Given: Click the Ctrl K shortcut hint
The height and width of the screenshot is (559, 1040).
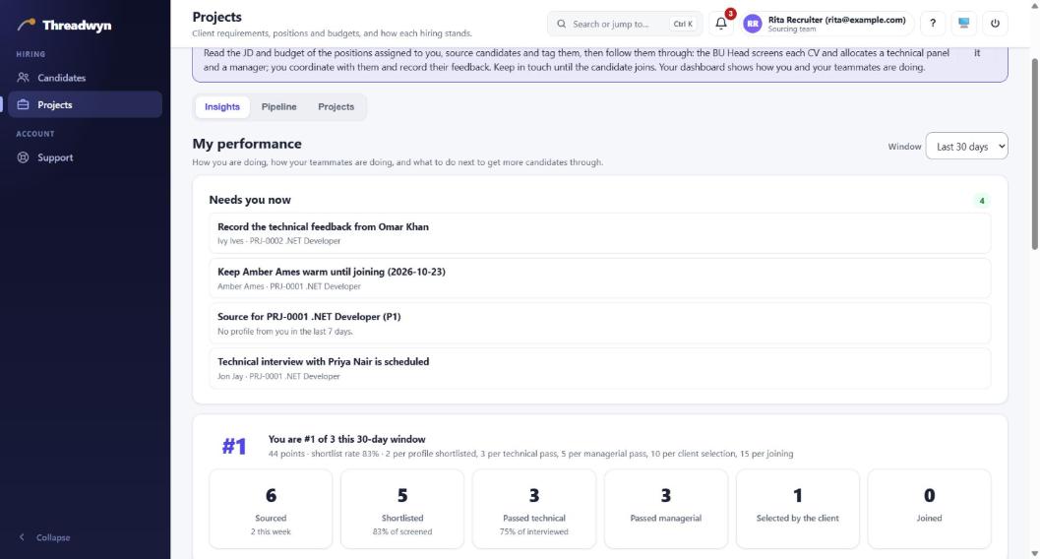Looking at the screenshot, I should click(683, 24).
